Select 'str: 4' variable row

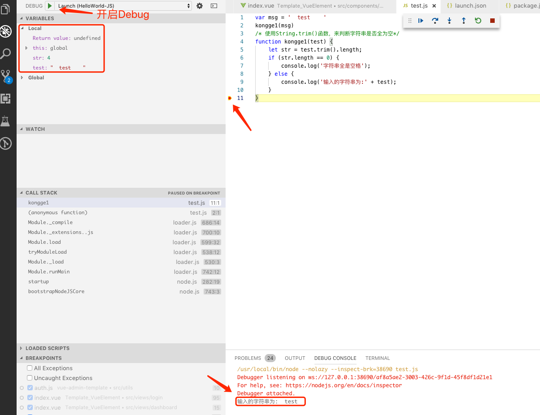pyautogui.click(x=121, y=58)
